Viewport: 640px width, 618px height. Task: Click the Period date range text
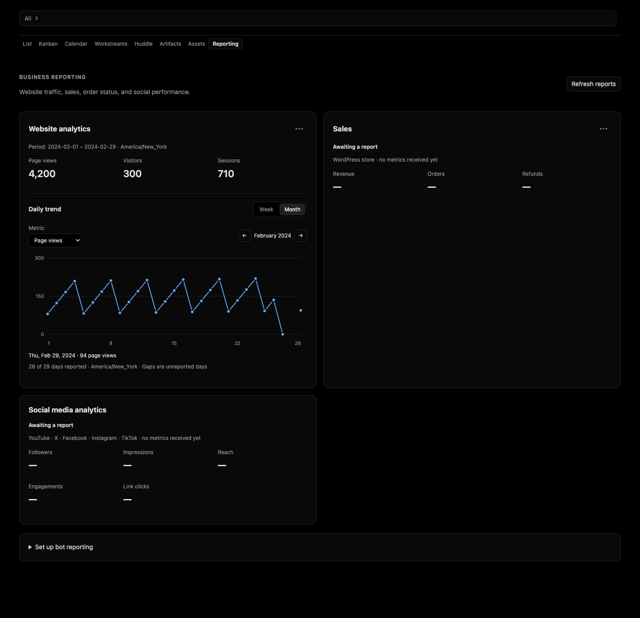click(98, 147)
